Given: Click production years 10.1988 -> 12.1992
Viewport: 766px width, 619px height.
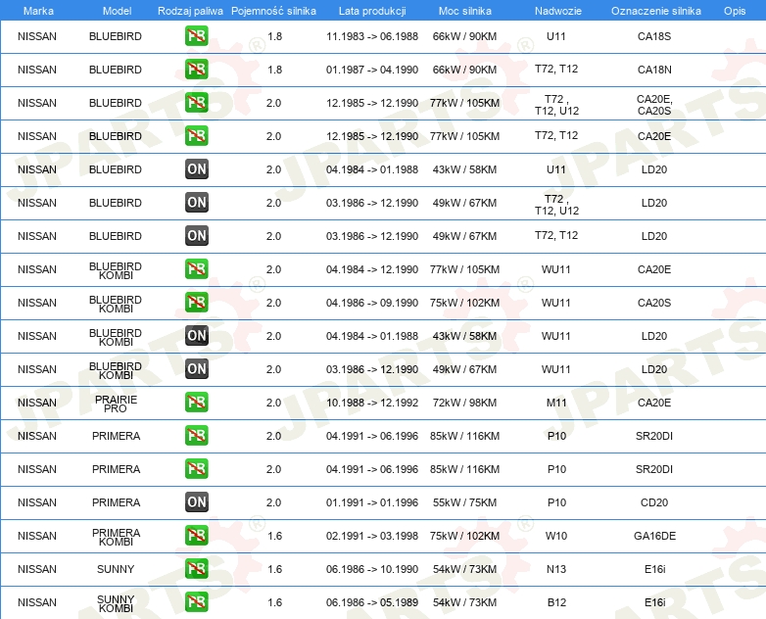Looking at the screenshot, I should (x=372, y=403).
